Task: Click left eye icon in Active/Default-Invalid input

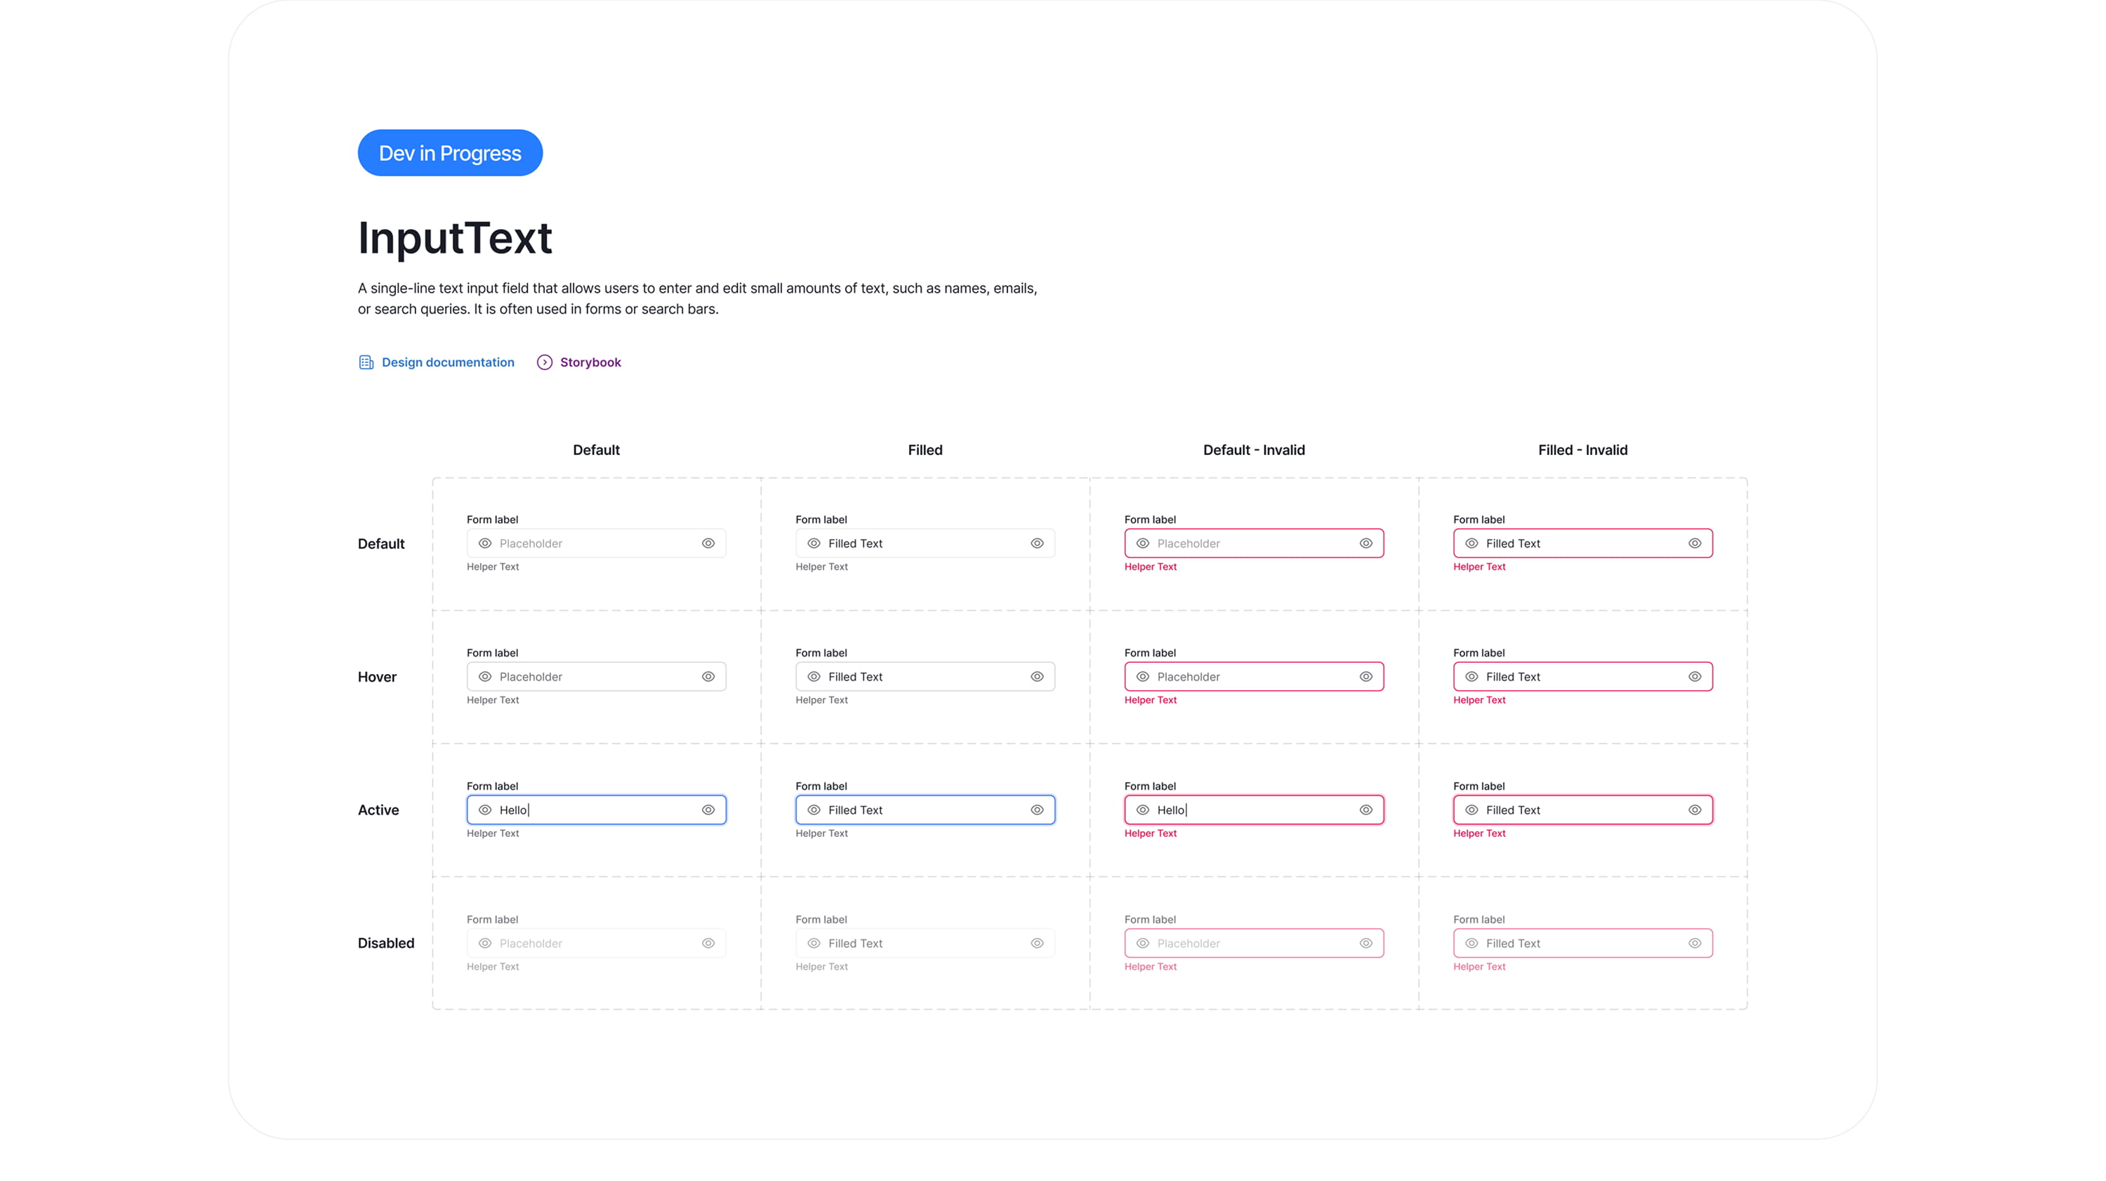Action: [1142, 810]
